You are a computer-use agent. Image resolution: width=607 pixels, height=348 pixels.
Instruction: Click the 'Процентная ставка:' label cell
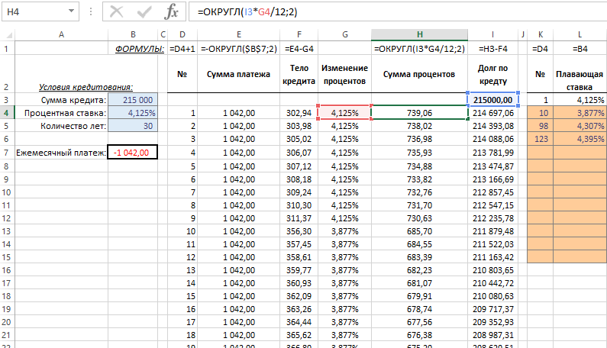[61, 113]
